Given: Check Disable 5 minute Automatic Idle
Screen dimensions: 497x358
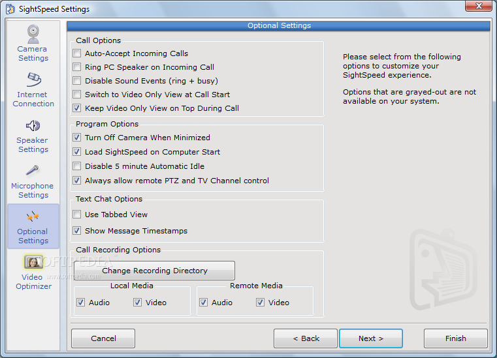Looking at the screenshot, I should (x=76, y=166).
